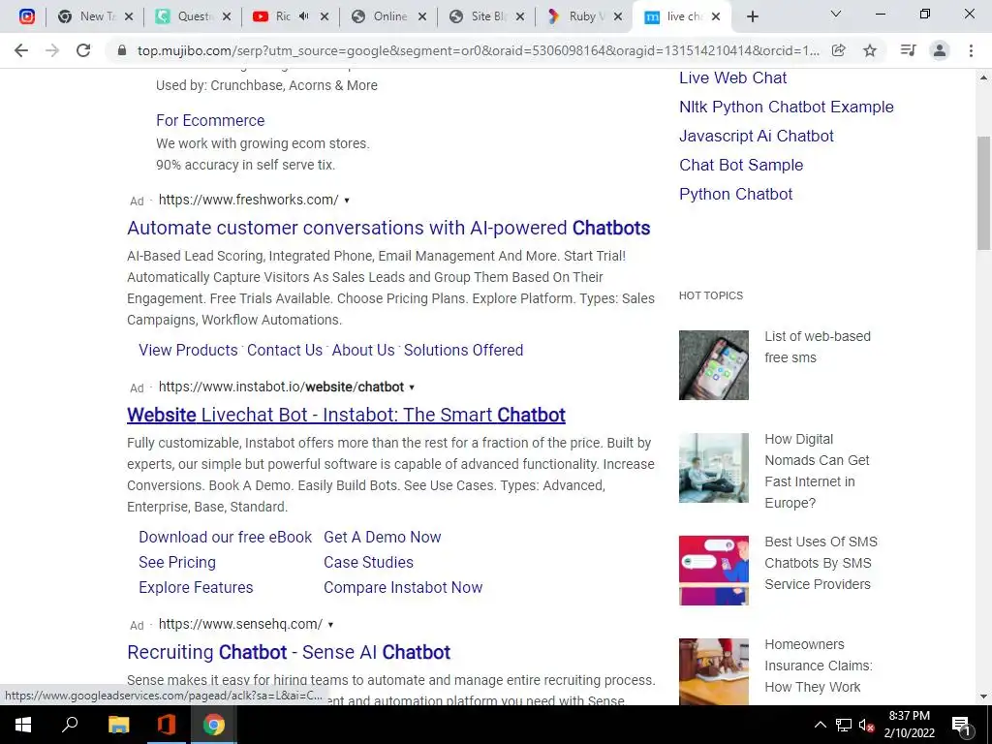Click the forward navigation arrow
This screenshot has width=992, height=744.
52,50
